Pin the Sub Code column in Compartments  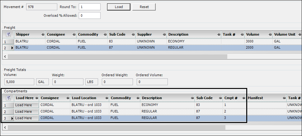click(220, 98)
